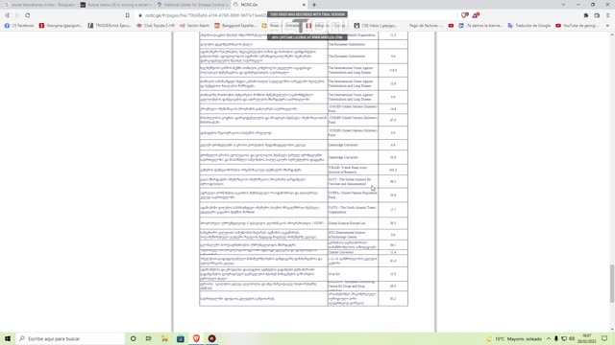The image size is (615, 345).
Task: Open the Club Toyota C-HR bookmark
Action: tap(156, 26)
